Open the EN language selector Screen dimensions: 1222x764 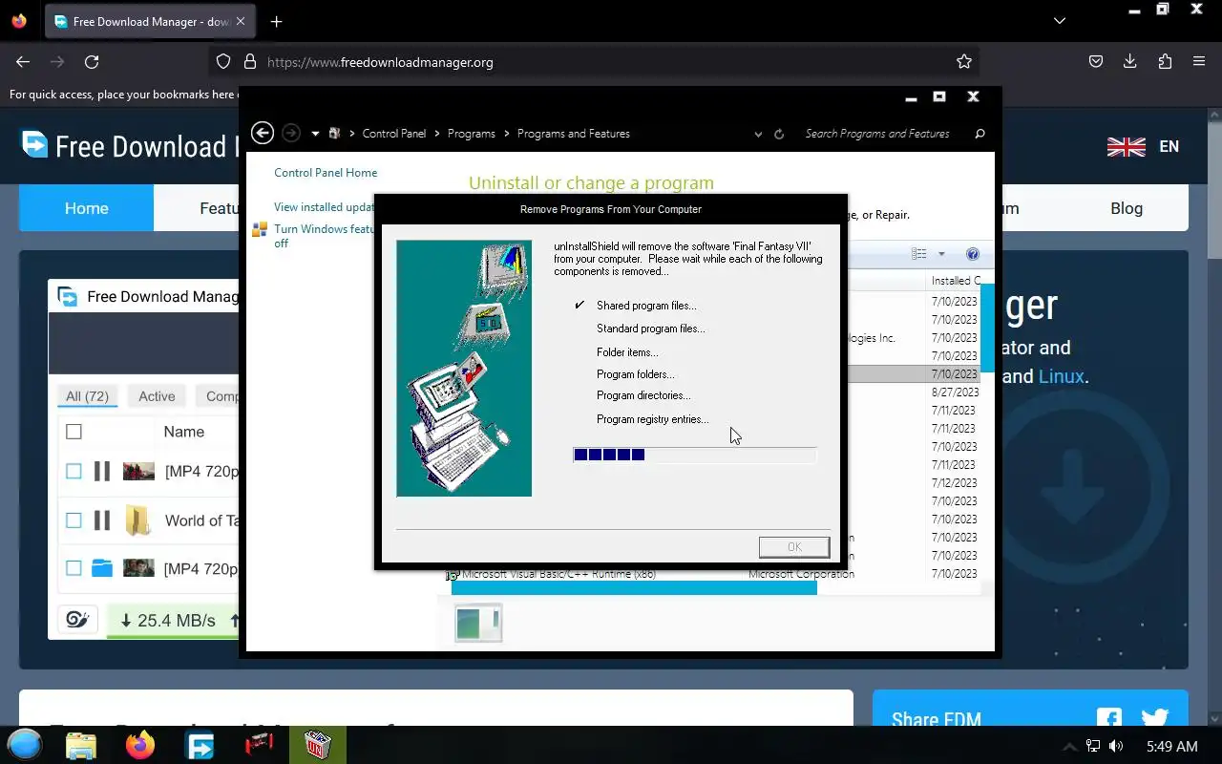1143,146
